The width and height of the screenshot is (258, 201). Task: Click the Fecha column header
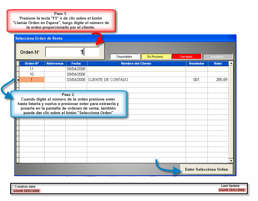tap(76, 63)
